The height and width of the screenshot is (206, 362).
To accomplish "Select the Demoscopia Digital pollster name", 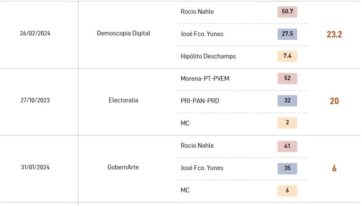I will [x=124, y=33].
